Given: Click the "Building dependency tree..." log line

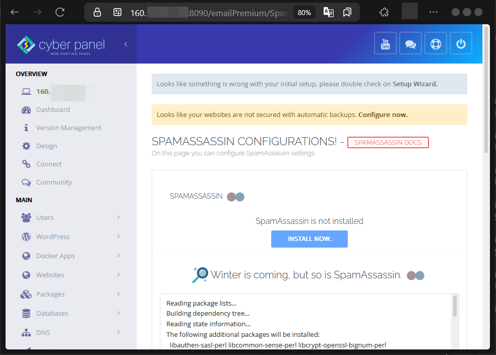Looking at the screenshot, I should (x=208, y=314).
